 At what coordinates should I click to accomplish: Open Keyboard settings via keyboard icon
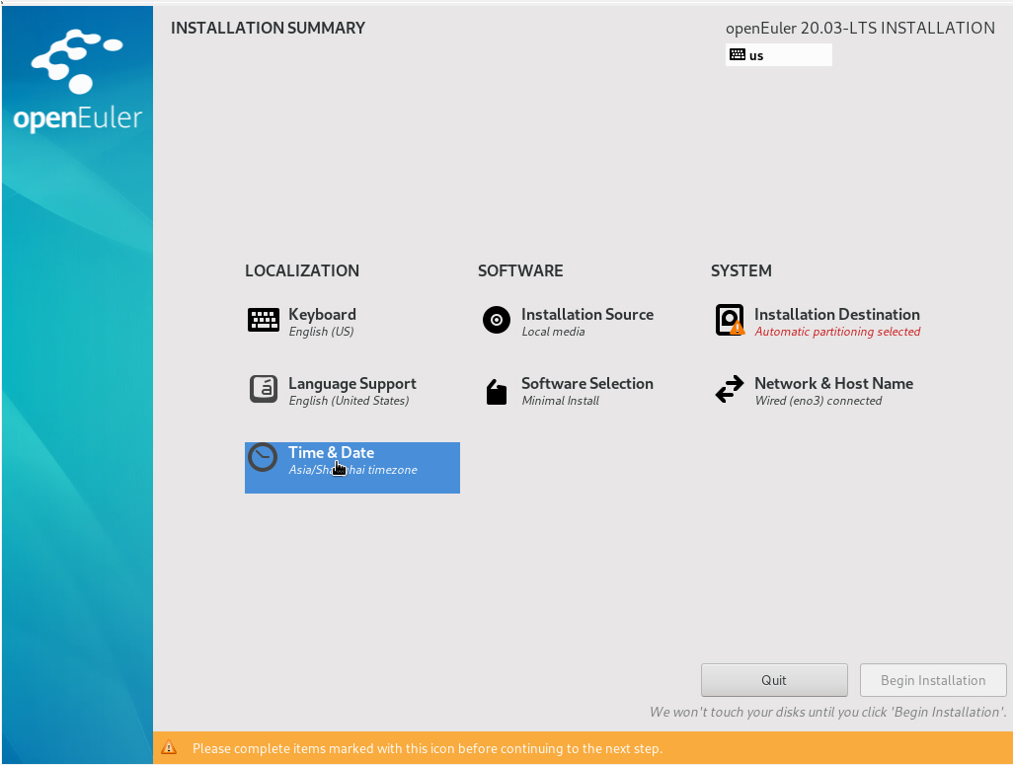tap(264, 320)
